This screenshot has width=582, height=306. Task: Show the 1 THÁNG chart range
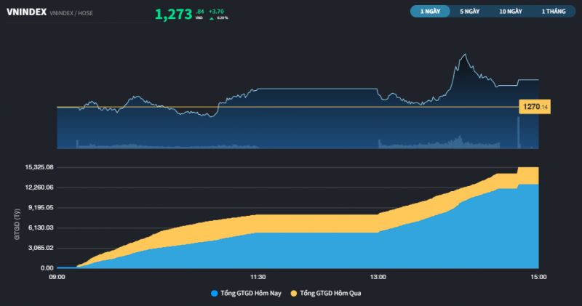pyautogui.click(x=552, y=12)
